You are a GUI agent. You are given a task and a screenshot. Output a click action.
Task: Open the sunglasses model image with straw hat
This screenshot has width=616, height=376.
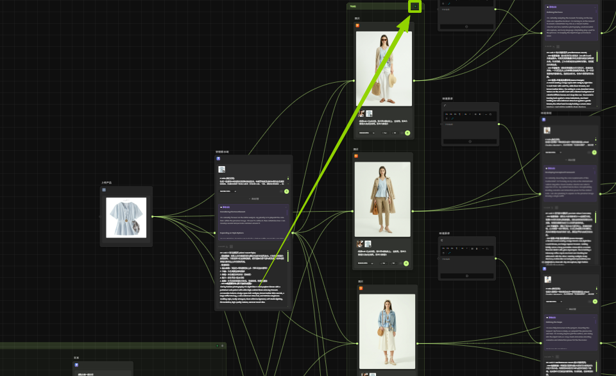click(384, 68)
